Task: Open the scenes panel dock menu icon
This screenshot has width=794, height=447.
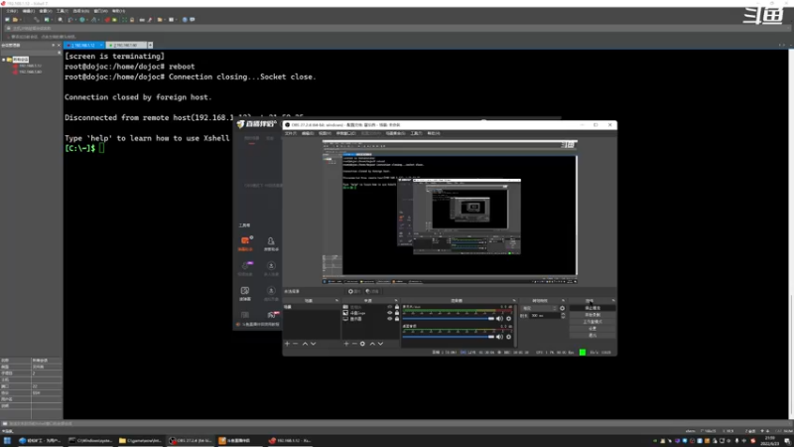Action: pos(336,301)
